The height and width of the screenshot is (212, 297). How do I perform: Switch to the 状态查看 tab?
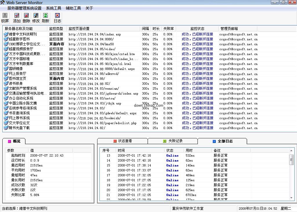tap(123, 141)
